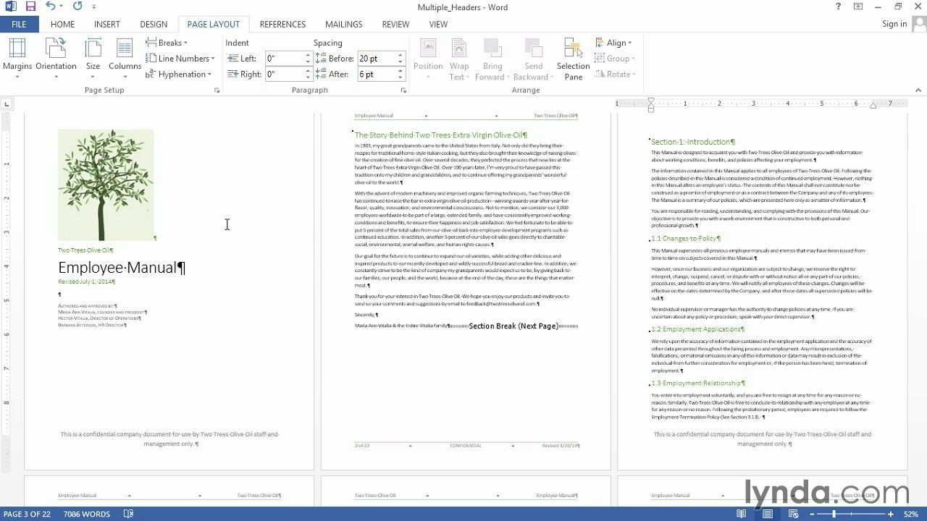Switch to the MAILINGS tab

coord(343,24)
